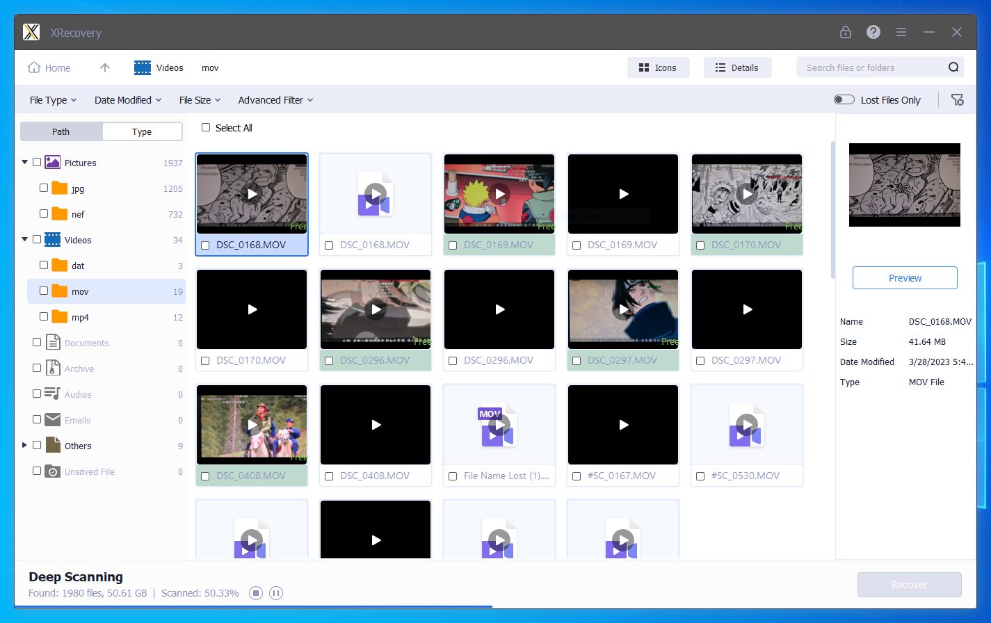Click the Documents category icon
The width and height of the screenshot is (991, 623).
(53, 342)
